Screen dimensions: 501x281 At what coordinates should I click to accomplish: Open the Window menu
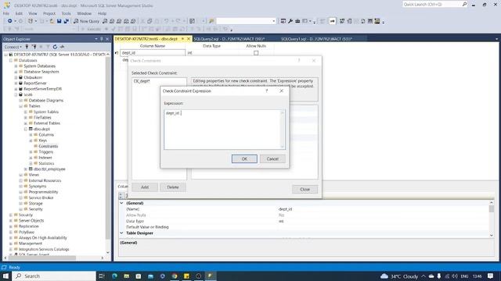84,13
